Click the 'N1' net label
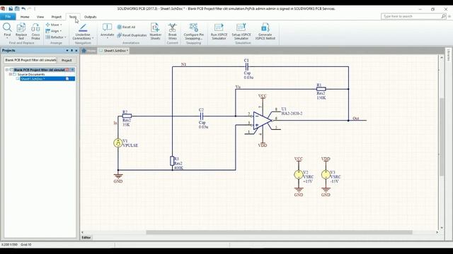453x254 pixels. (183, 64)
